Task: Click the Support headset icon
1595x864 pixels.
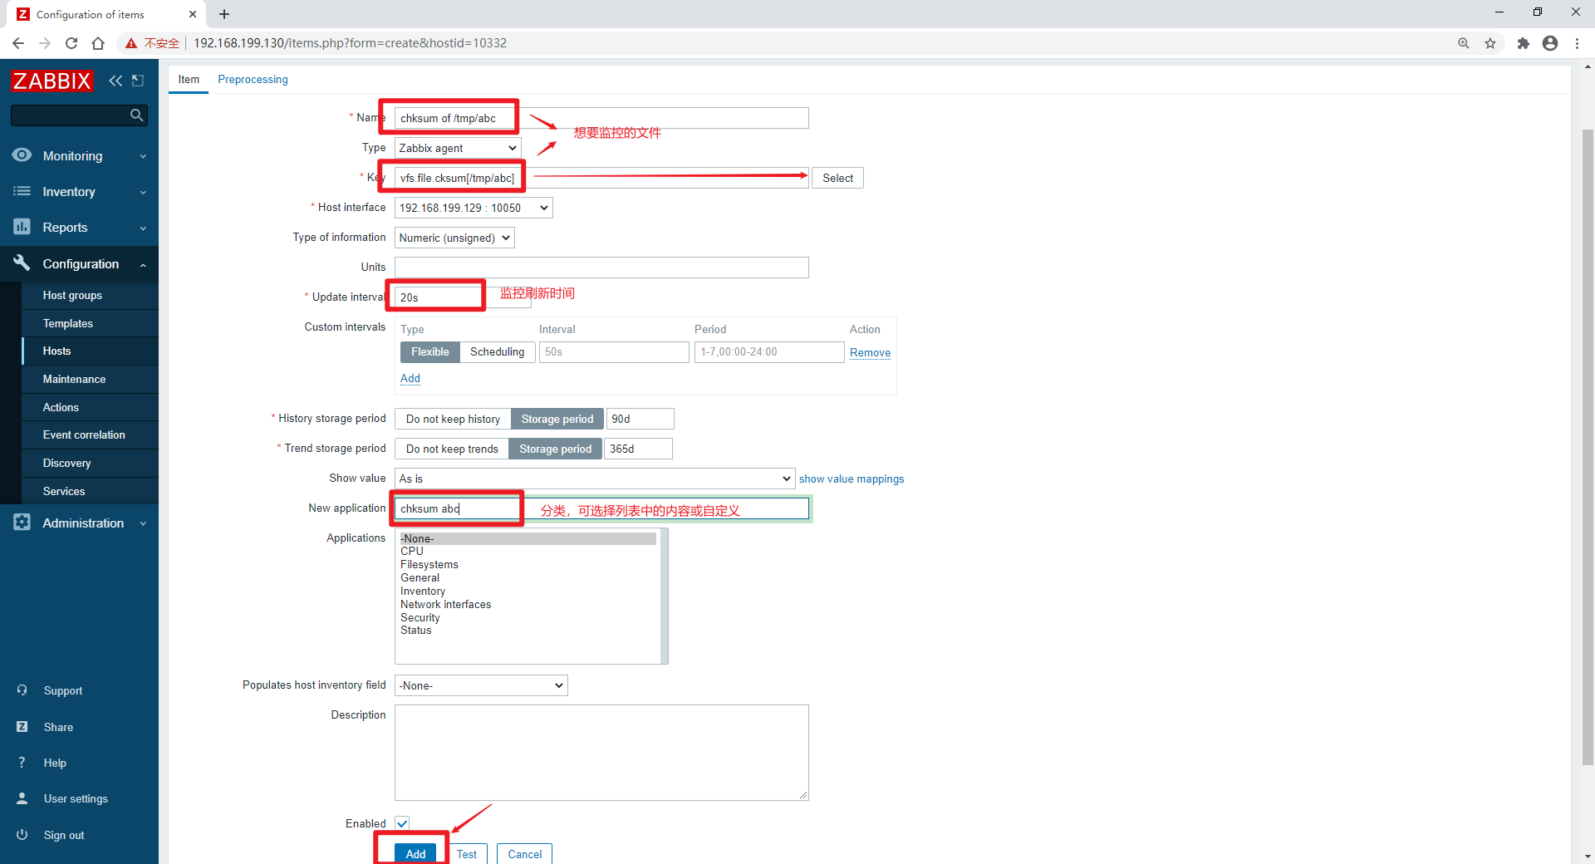Action: pyautogui.click(x=22, y=690)
